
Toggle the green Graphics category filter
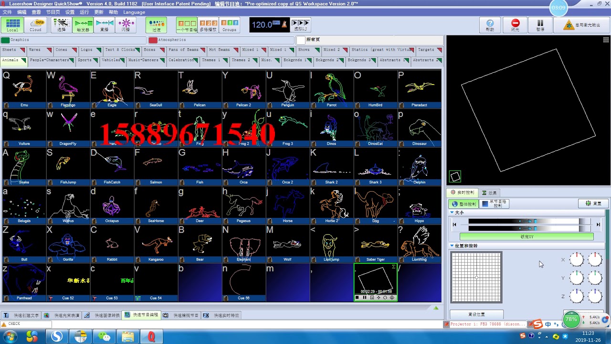coord(5,40)
